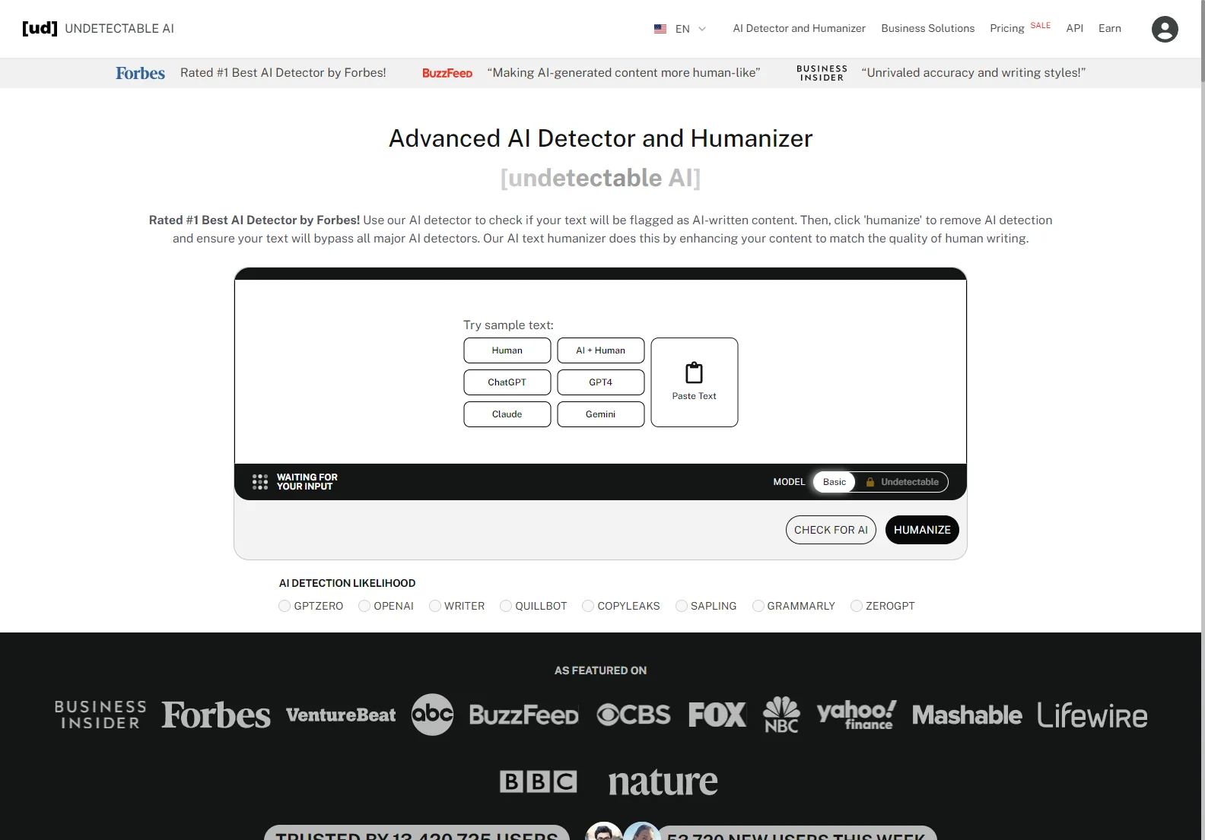
Task: Click the BuzzFeed logo in banner
Action: 447,73
